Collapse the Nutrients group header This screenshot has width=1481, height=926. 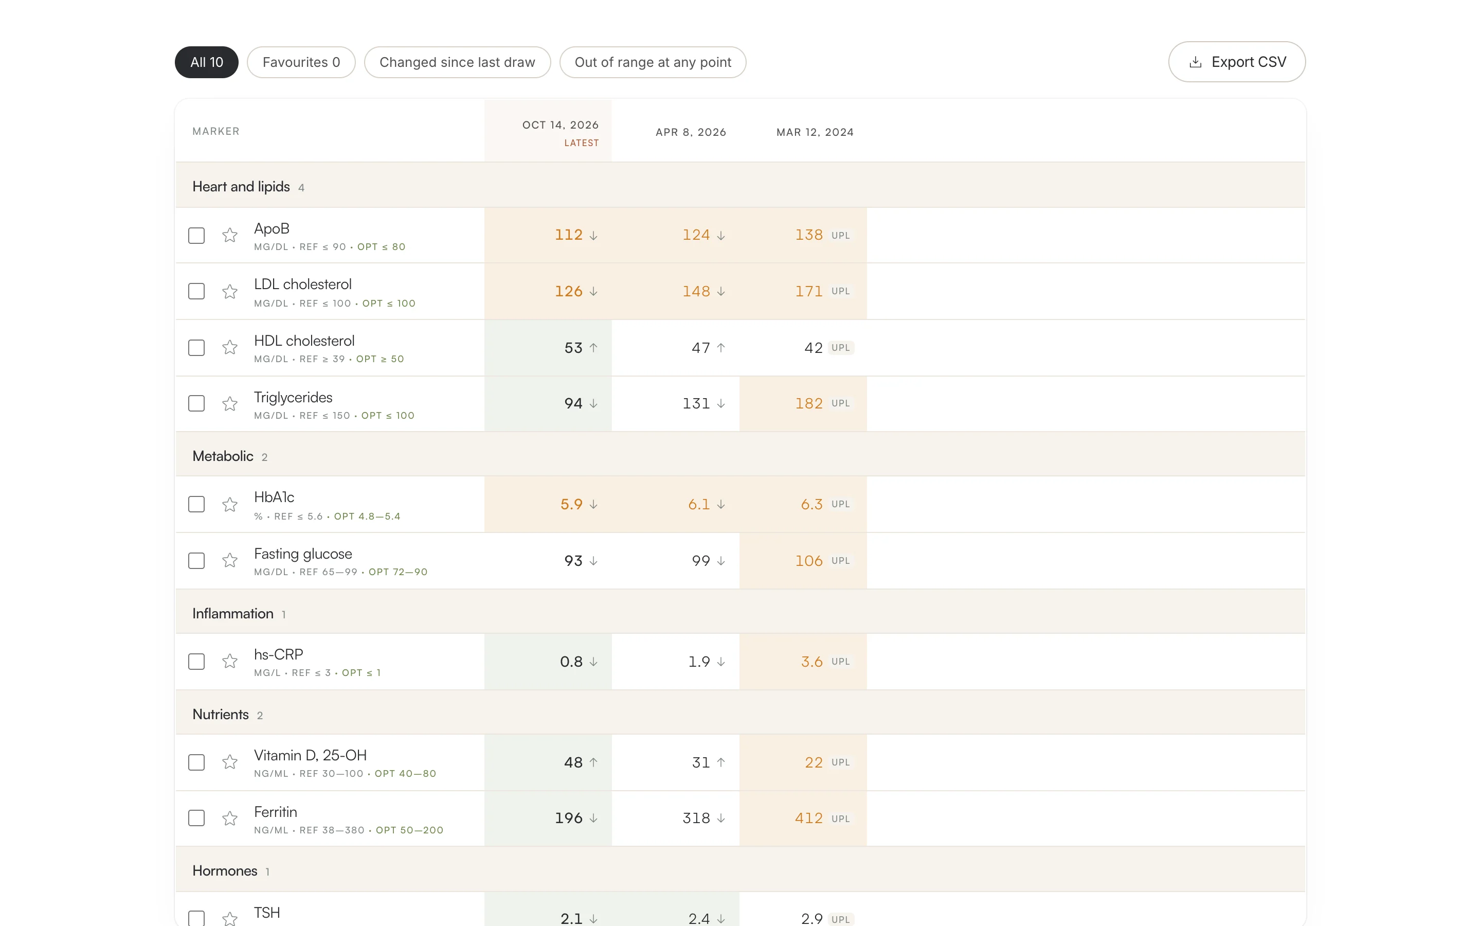point(740,714)
